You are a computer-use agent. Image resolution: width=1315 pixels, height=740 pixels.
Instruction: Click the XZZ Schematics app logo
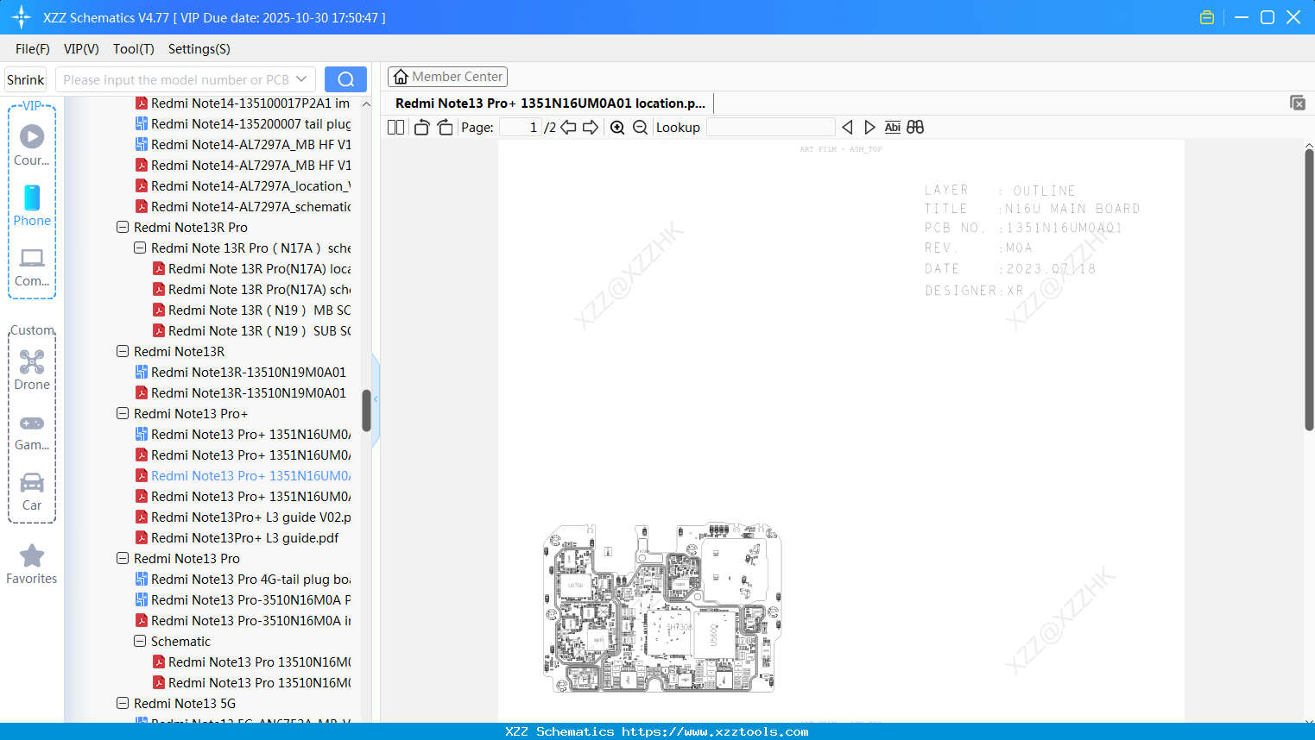click(x=22, y=17)
